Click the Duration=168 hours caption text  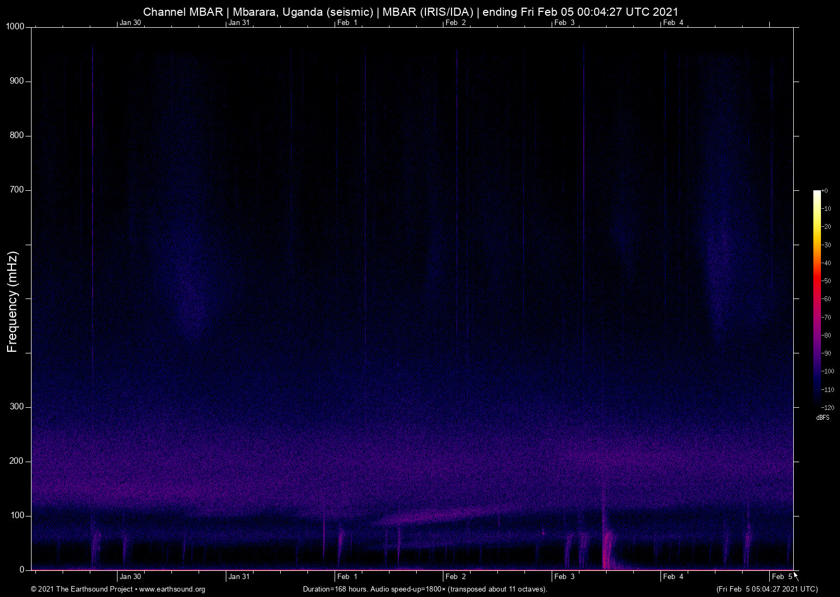click(424, 589)
